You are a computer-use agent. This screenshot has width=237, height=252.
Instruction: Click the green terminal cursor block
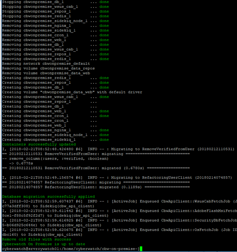(x=141, y=249)
